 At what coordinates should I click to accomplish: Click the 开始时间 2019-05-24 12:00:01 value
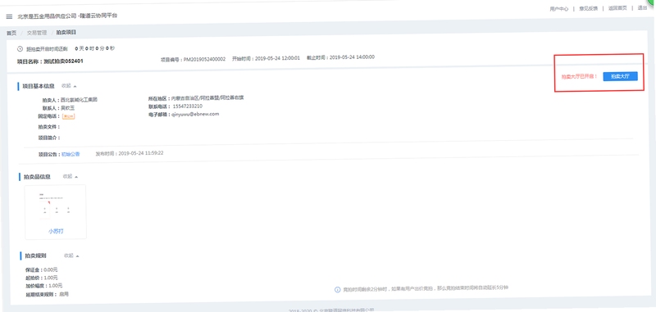click(277, 58)
